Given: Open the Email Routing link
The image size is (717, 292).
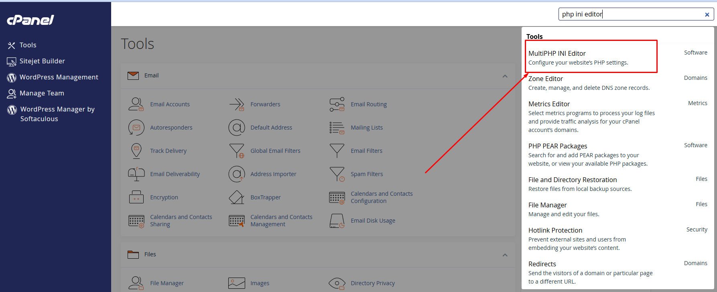Looking at the screenshot, I should point(369,104).
